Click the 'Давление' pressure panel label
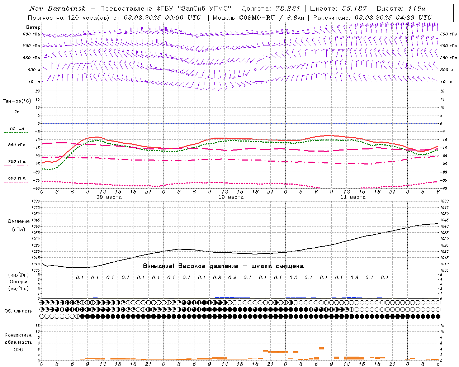459x367 pixels. click(x=19, y=221)
